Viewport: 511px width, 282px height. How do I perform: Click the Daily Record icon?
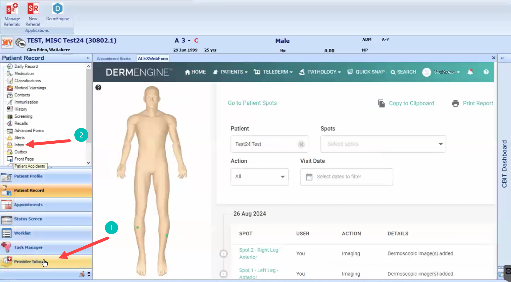pos(10,66)
